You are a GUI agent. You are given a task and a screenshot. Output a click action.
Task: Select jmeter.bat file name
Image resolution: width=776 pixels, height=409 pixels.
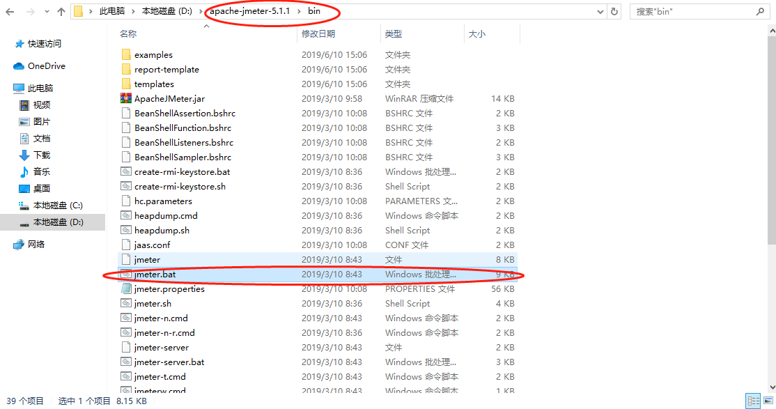tap(155, 275)
